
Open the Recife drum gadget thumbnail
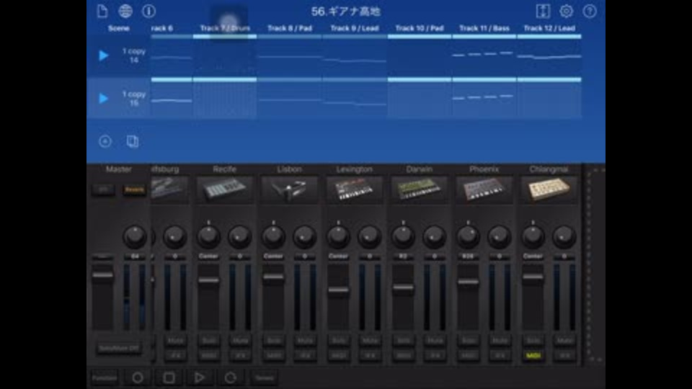click(x=225, y=189)
